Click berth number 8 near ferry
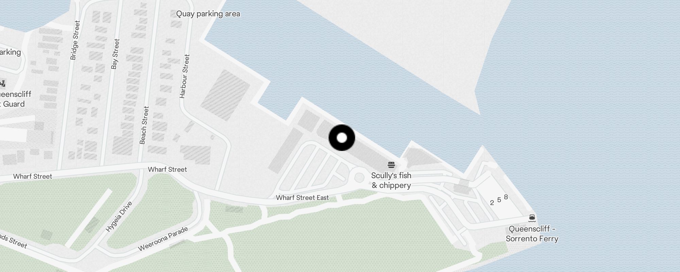 click(x=506, y=197)
